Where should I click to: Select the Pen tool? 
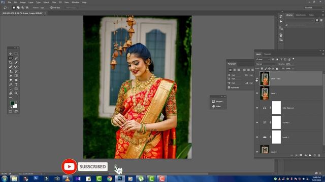click(10, 84)
